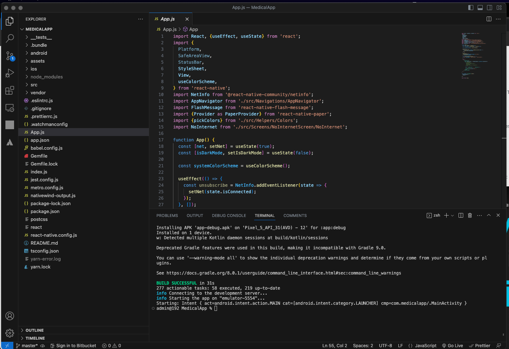Toggle the primary side bar layout button
This screenshot has height=349, width=509.
coord(471,8)
